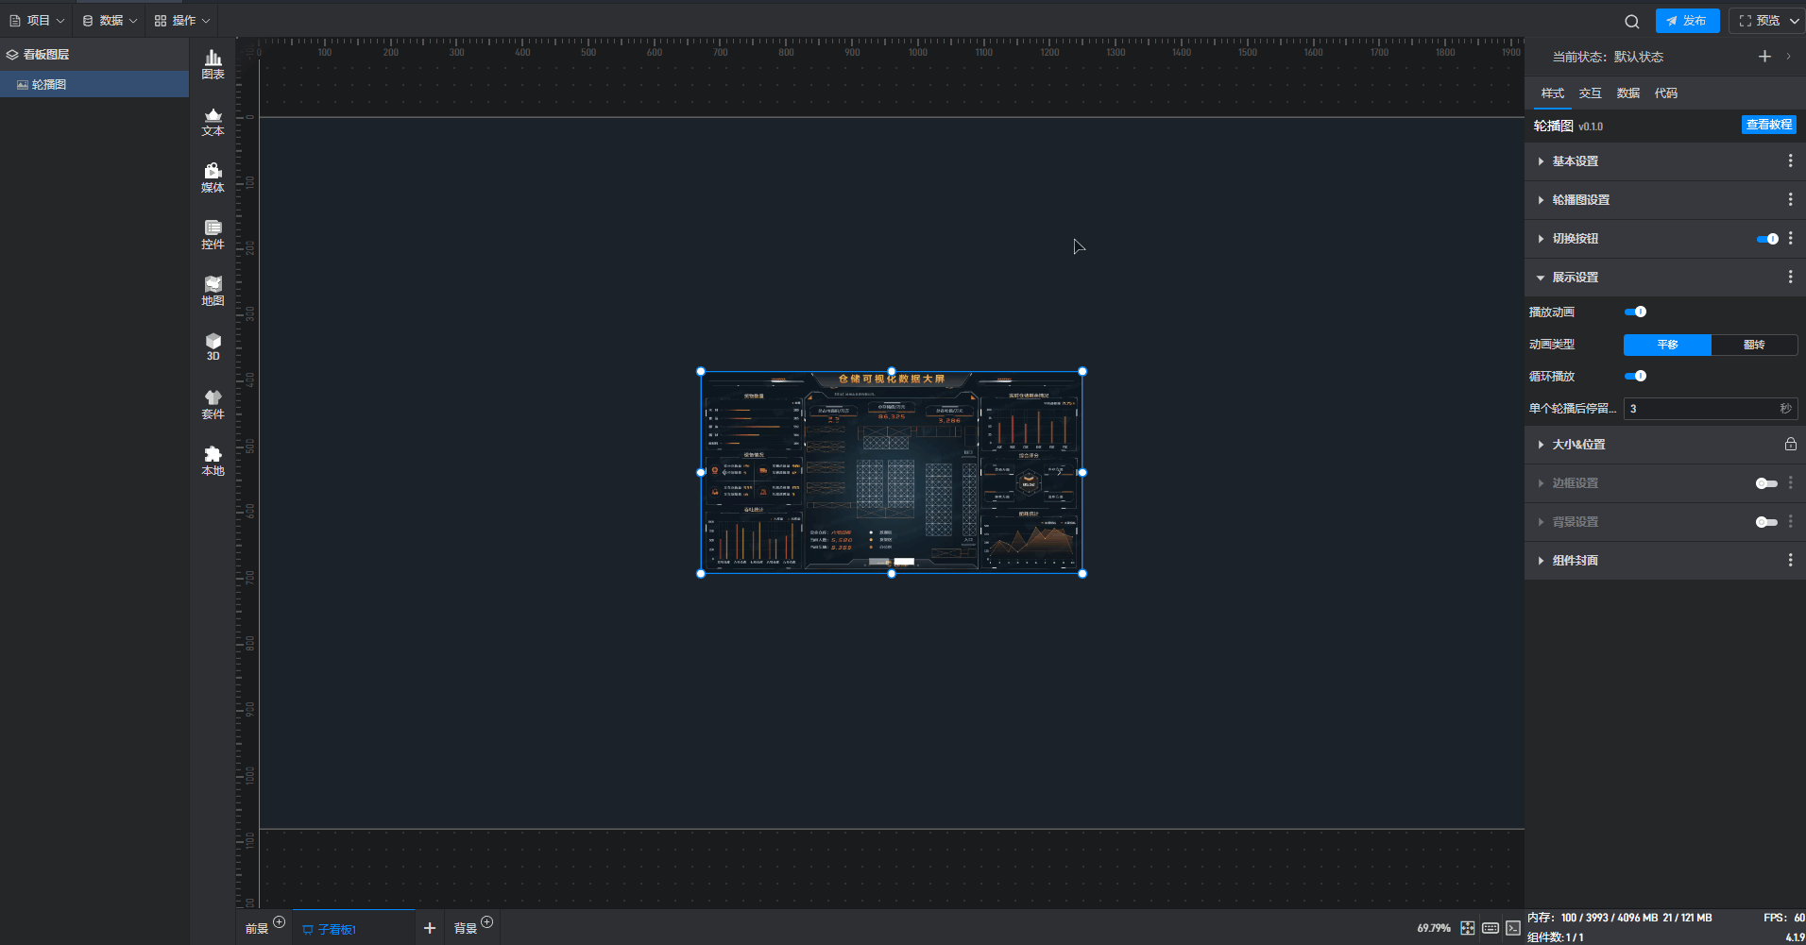1806x945 pixels.
Task: Toggle the 切换按钮 switch off
Action: (x=1767, y=239)
